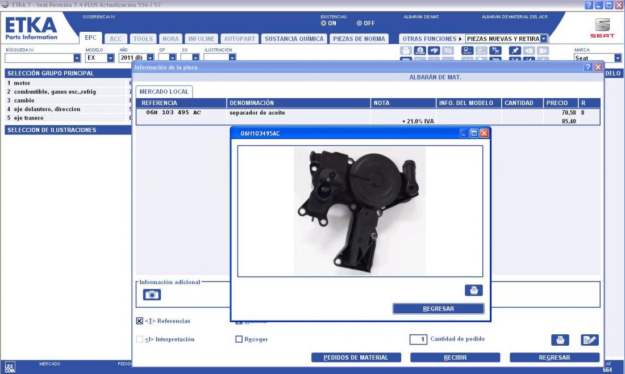Viewport: 625px width, 374px height.
Task: Click the ETKA Parts Information logo
Action: (x=31, y=28)
